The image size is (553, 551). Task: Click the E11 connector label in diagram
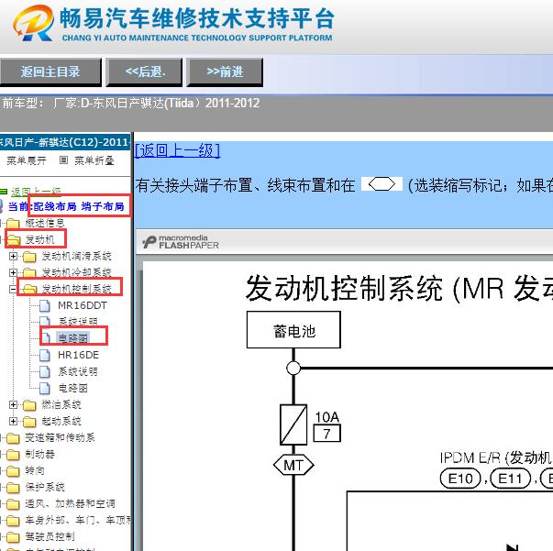[x=511, y=479]
